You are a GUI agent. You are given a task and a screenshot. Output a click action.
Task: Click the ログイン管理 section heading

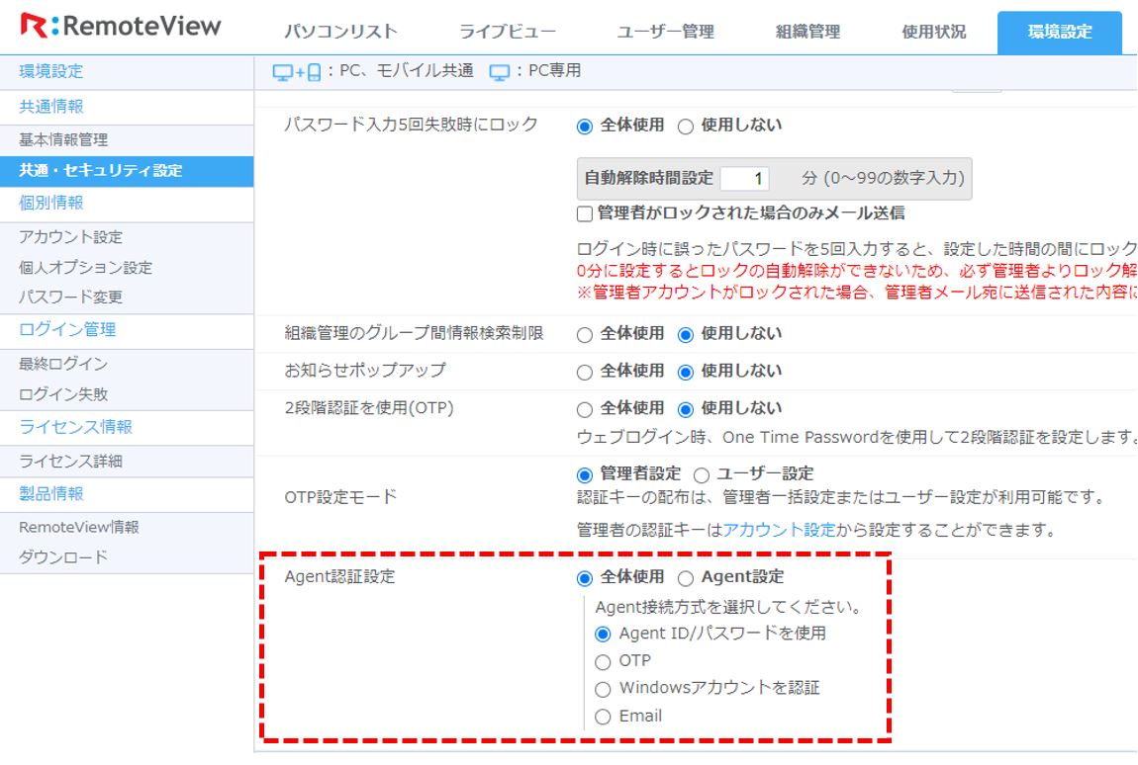coord(66,330)
